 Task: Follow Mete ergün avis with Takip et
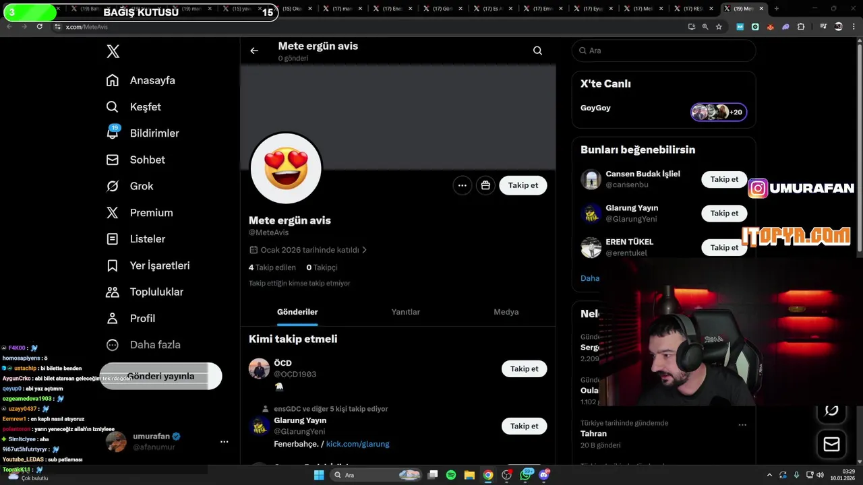[x=523, y=185]
